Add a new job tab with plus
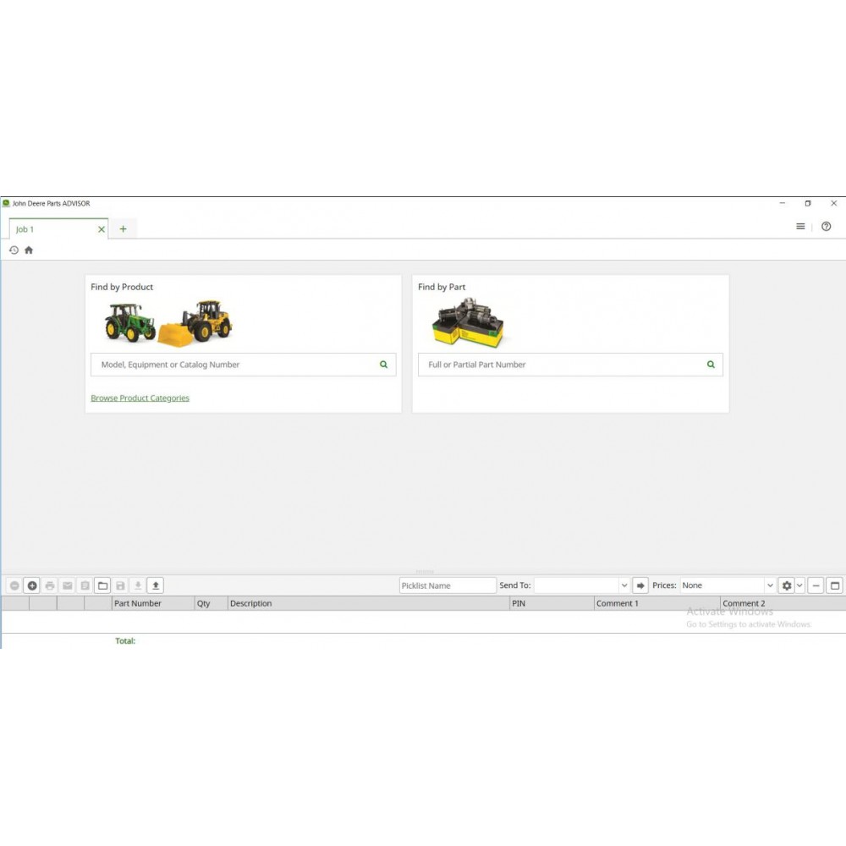 pyautogui.click(x=123, y=228)
